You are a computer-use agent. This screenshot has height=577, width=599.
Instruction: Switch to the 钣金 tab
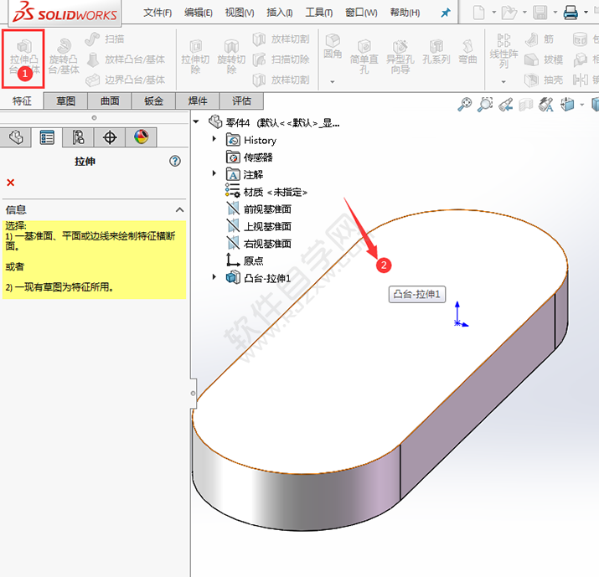point(154,100)
